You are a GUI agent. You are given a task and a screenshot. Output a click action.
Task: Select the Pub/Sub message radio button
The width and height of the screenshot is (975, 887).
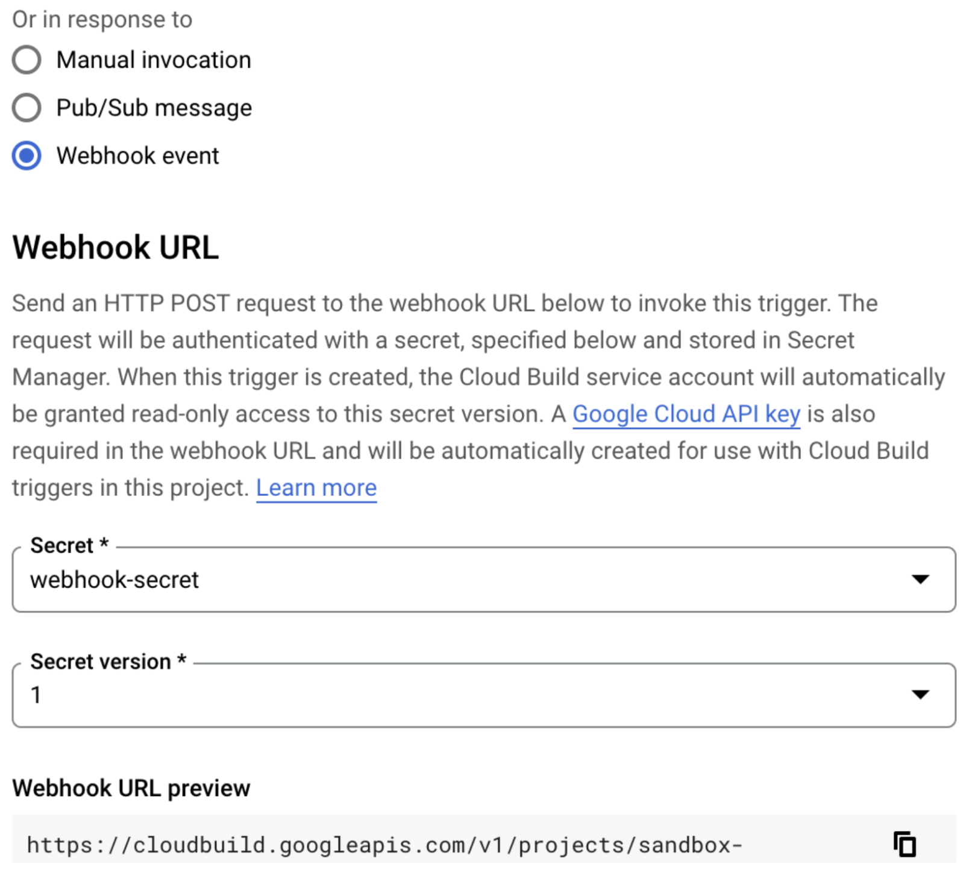[27, 108]
